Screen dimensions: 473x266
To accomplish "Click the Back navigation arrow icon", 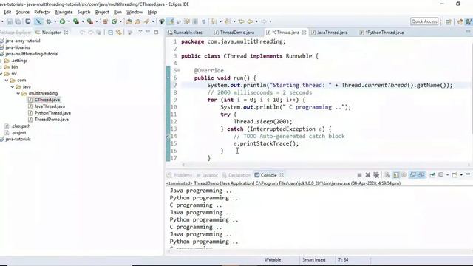I will click(x=250, y=21).
